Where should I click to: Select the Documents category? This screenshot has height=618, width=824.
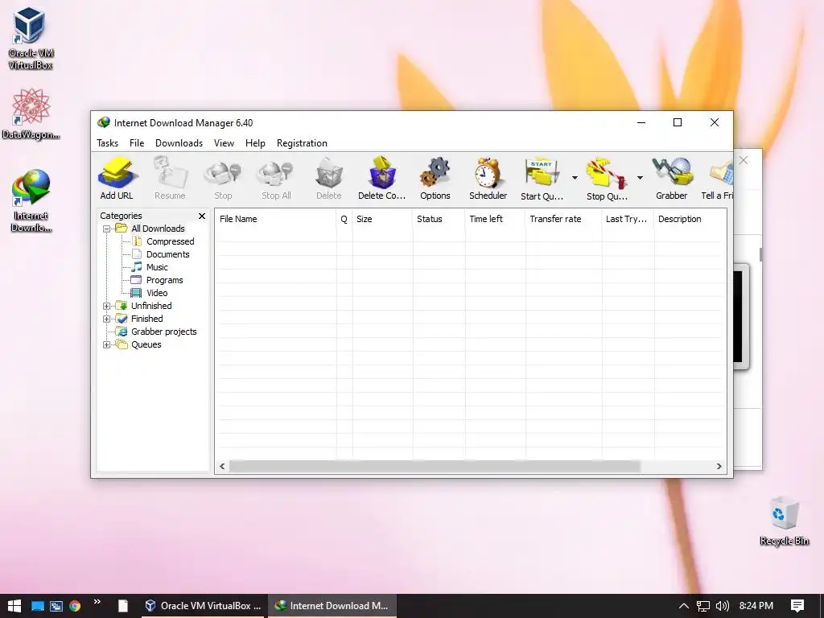167,254
